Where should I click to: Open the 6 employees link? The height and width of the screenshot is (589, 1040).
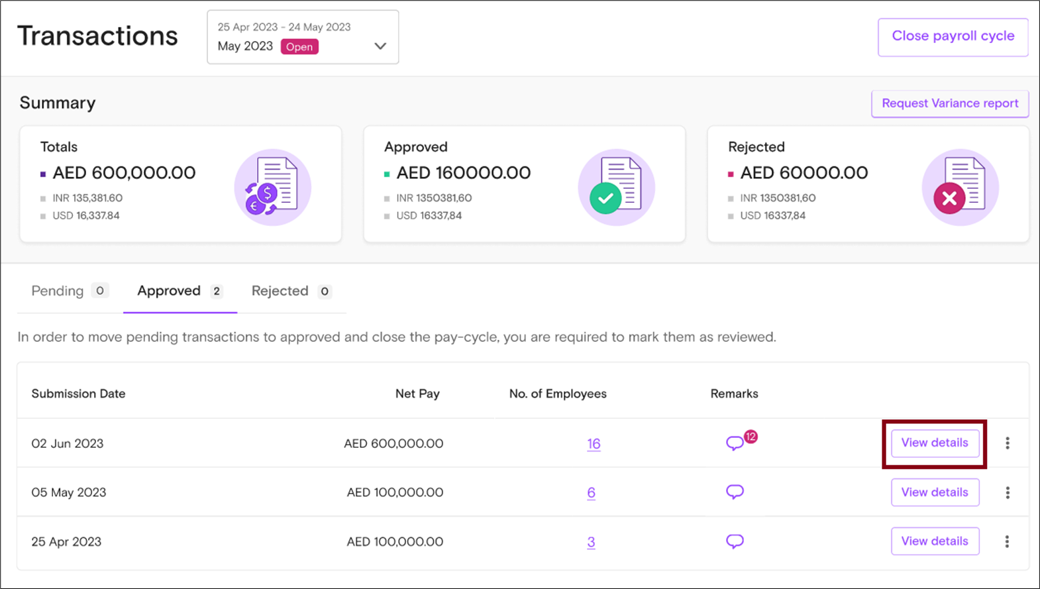(591, 493)
